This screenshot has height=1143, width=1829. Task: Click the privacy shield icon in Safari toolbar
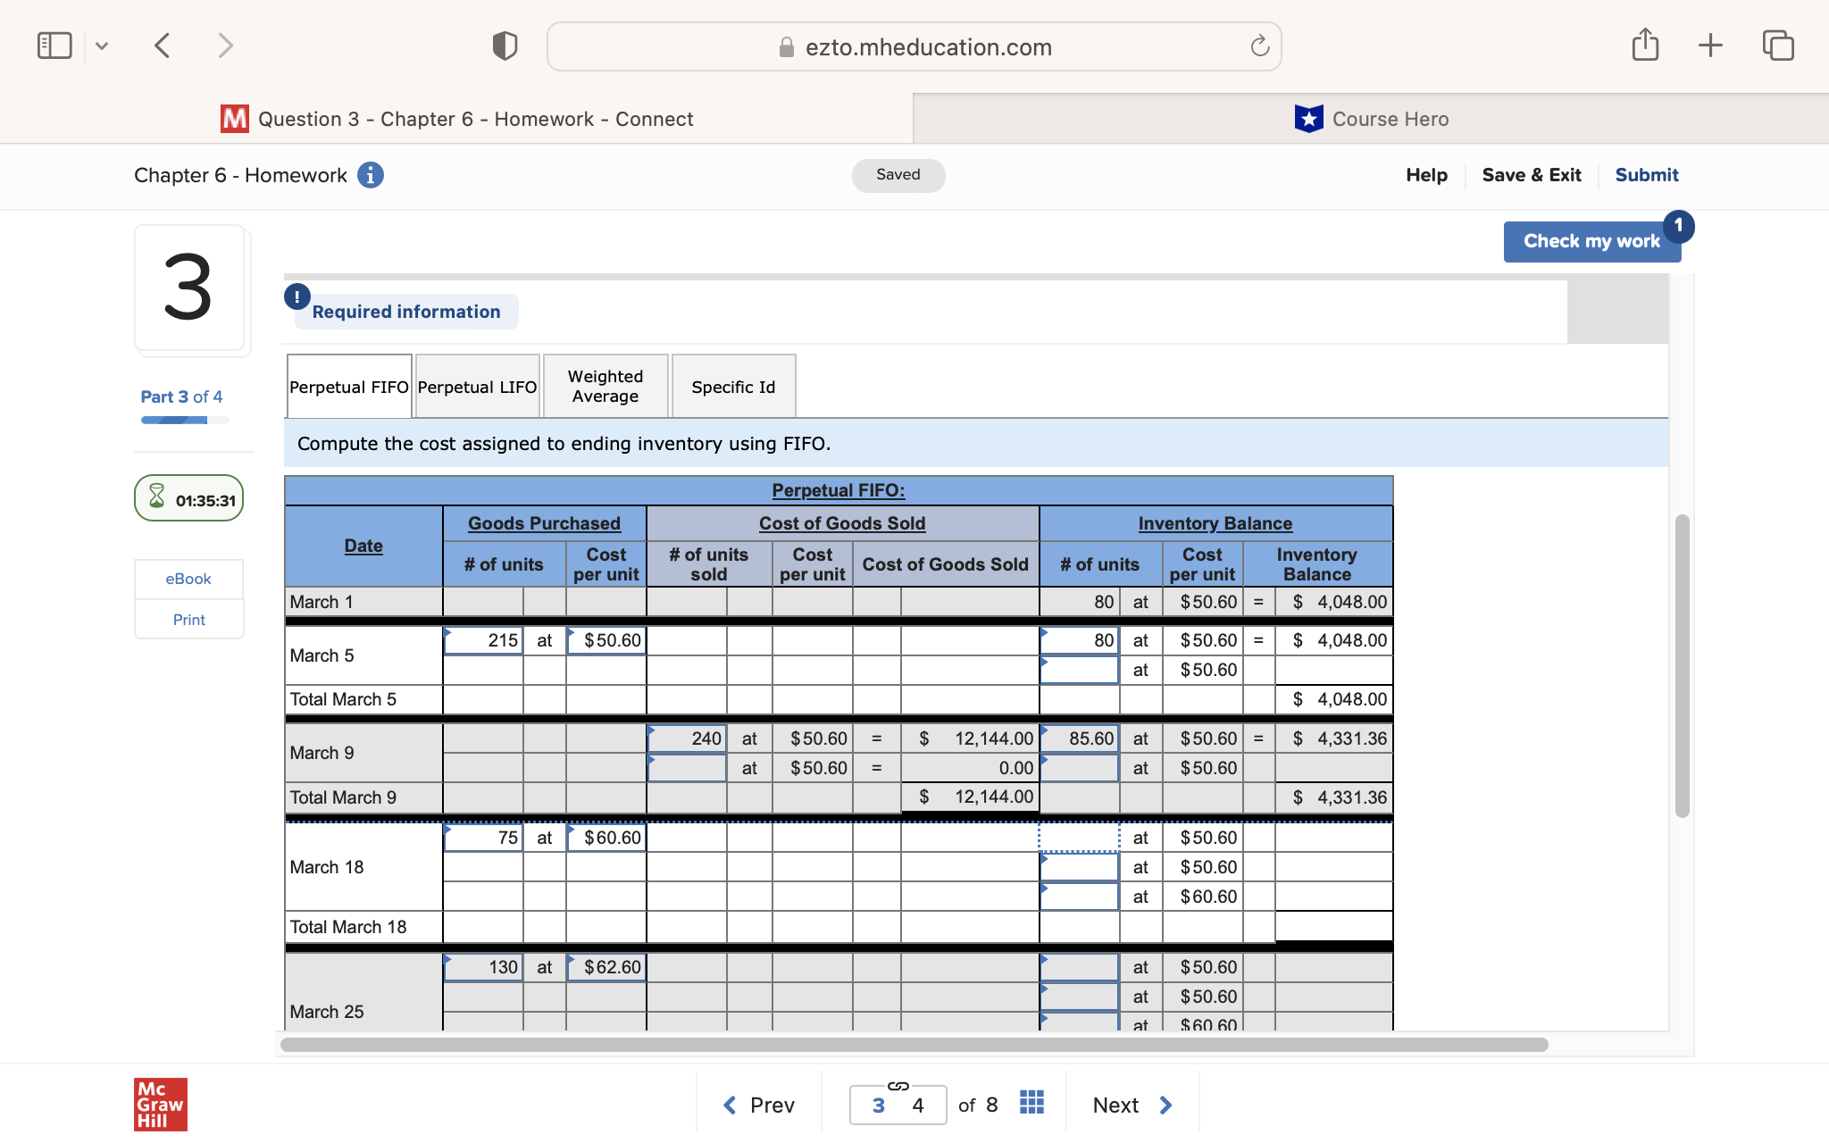(505, 45)
